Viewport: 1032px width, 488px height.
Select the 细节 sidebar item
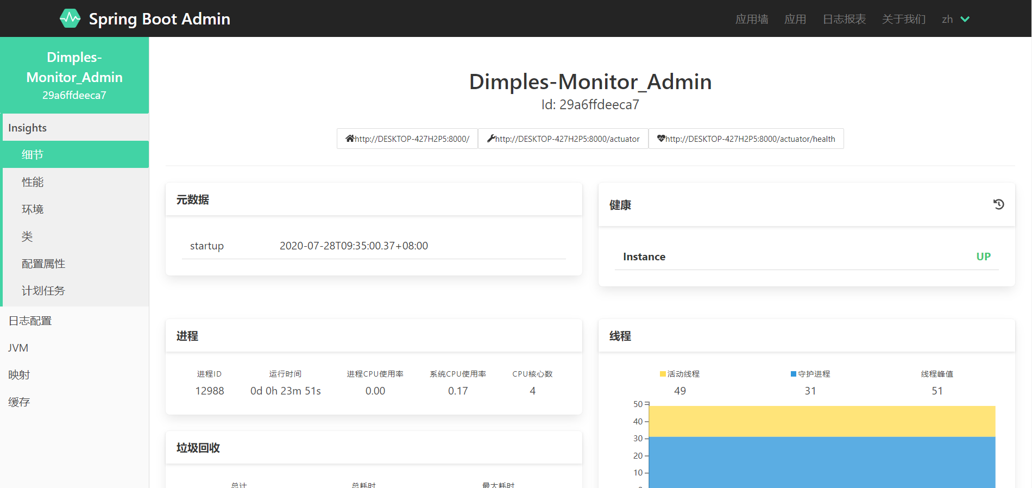(75, 154)
